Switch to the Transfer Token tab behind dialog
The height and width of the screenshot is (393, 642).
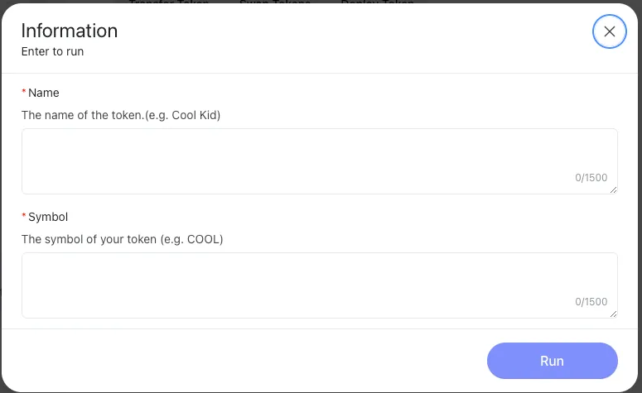(170, 2)
